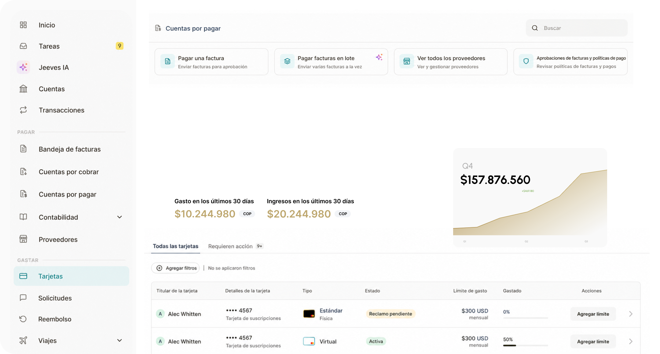Click the Bandeja de facturas document icon
The height and width of the screenshot is (354, 660).
pyautogui.click(x=23, y=149)
